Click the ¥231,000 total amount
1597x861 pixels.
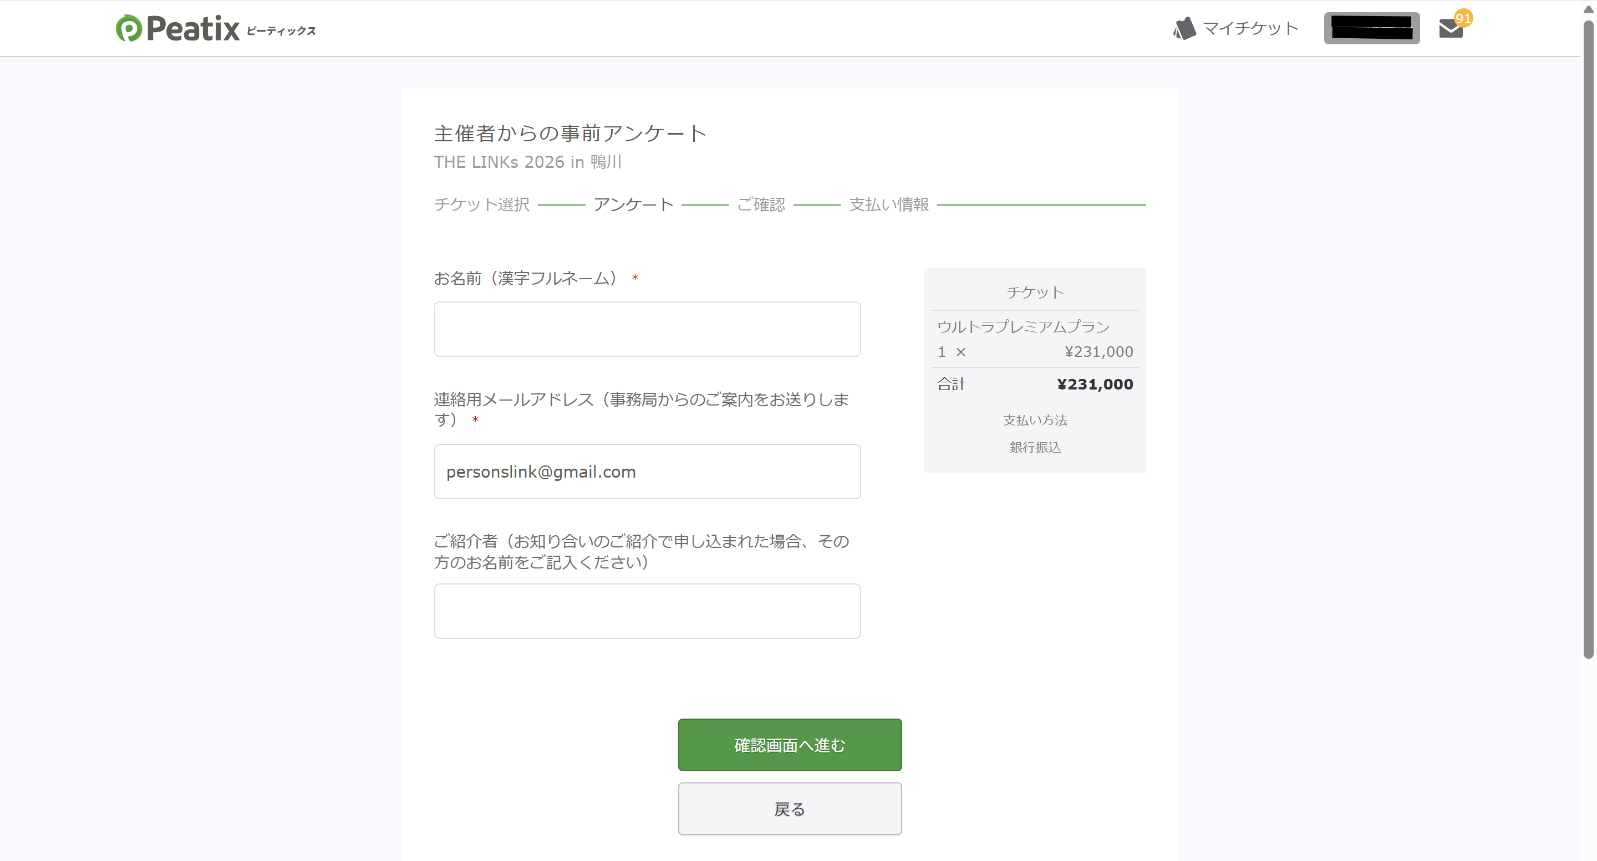(x=1096, y=384)
